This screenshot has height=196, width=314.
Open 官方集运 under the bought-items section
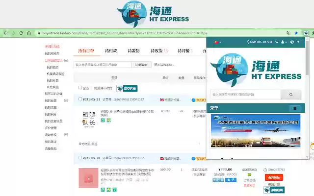[x=52, y=87]
